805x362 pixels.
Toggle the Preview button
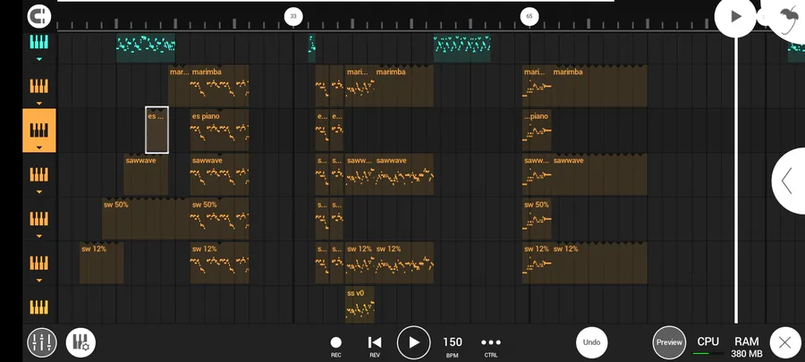[669, 342]
